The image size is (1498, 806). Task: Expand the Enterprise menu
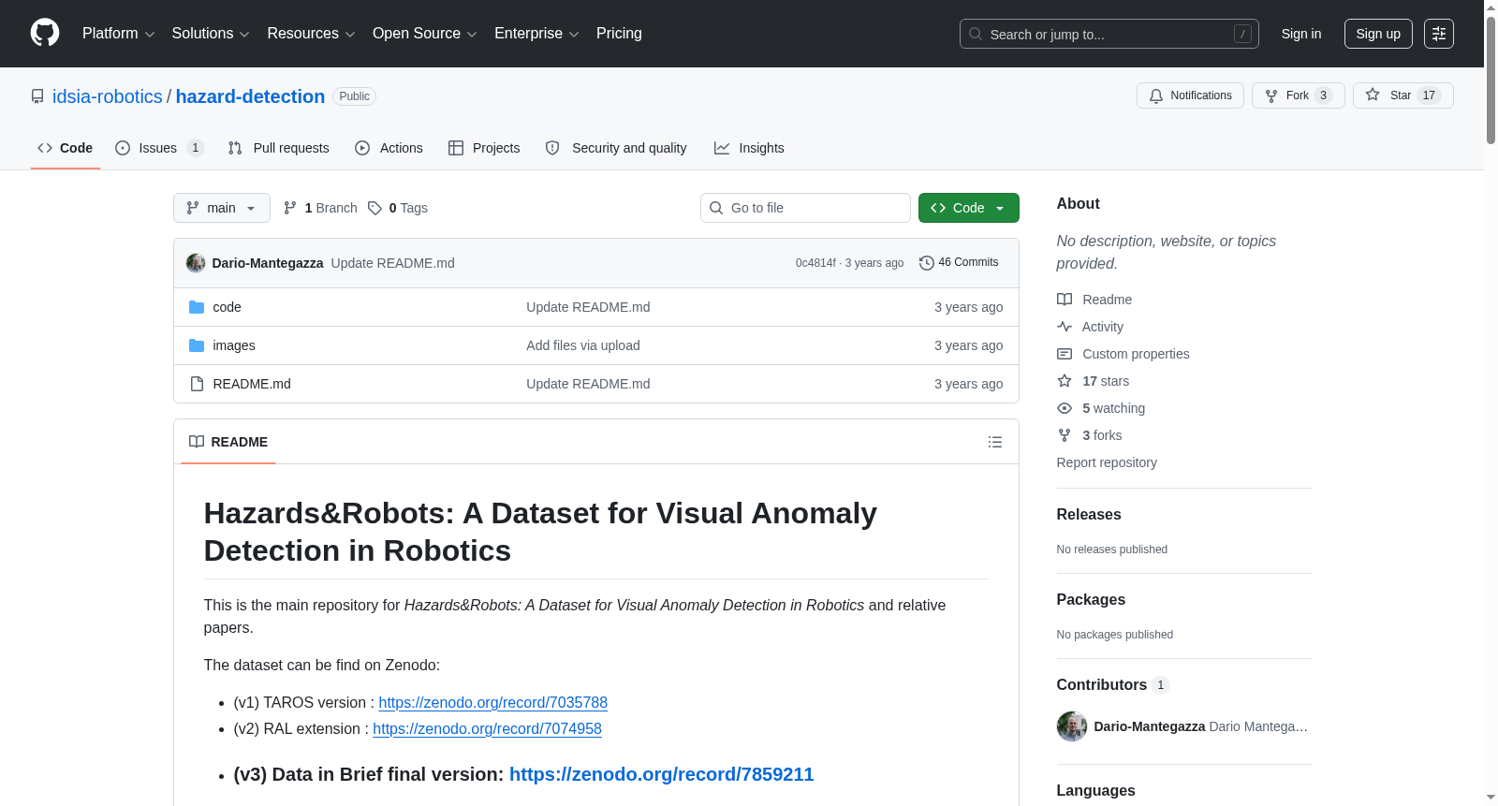coord(536,34)
